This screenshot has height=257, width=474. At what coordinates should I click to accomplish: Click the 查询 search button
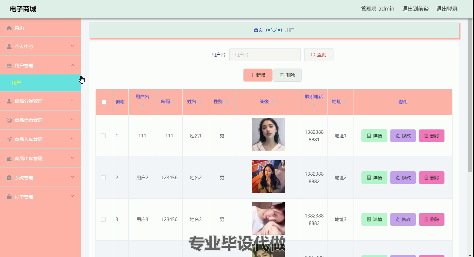[319, 55]
